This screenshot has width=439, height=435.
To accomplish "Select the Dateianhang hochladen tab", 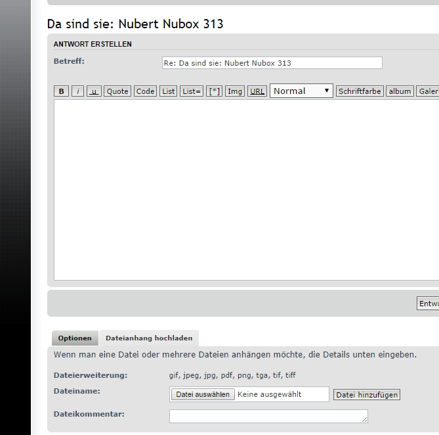I will (149, 338).
